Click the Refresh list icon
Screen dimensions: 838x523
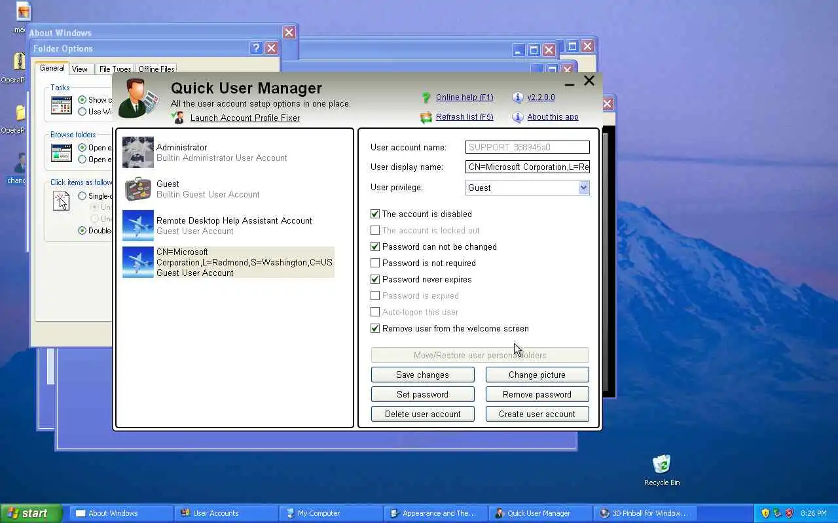(426, 117)
